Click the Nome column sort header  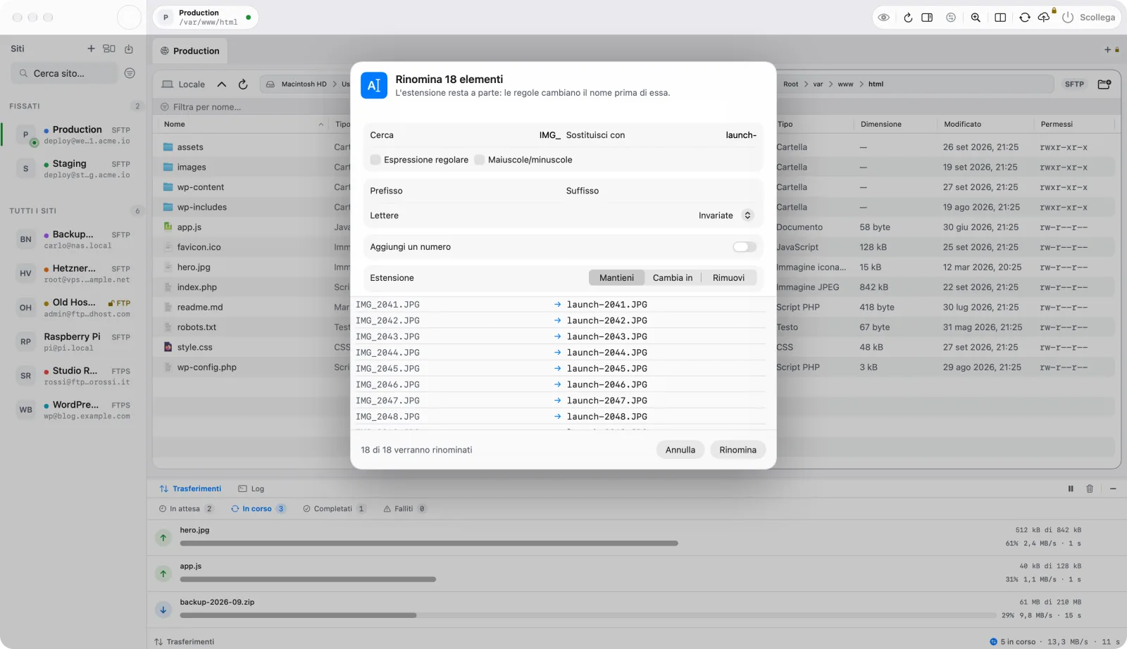[x=244, y=125]
